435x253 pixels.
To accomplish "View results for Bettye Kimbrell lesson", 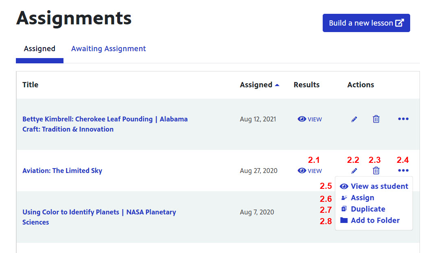I will [x=310, y=119].
